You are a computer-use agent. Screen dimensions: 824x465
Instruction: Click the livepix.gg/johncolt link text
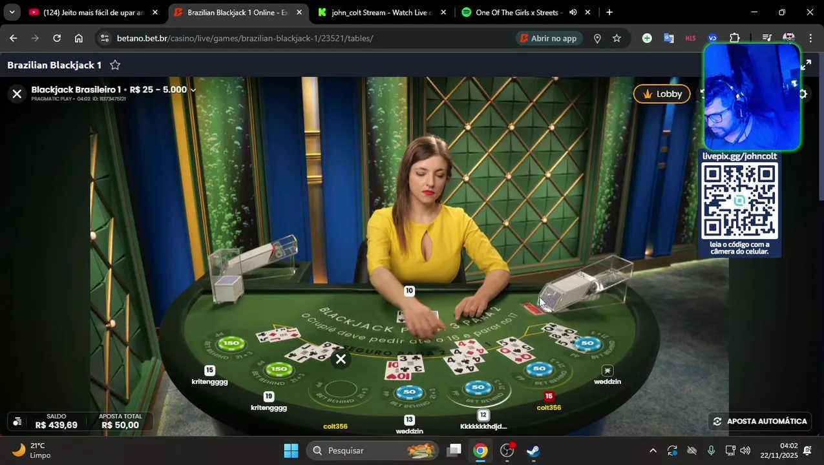tap(739, 156)
